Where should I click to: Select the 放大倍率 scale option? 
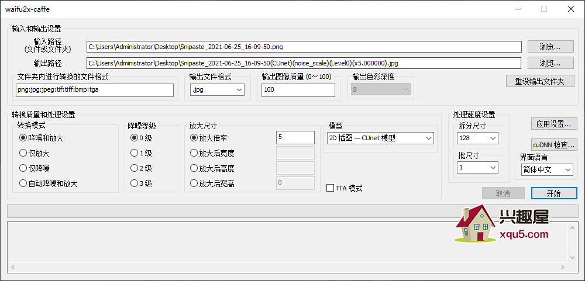coord(209,138)
